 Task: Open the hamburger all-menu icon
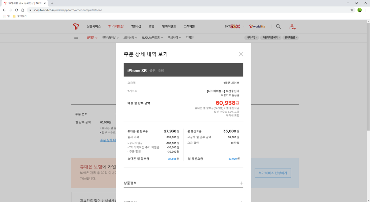[76, 38]
